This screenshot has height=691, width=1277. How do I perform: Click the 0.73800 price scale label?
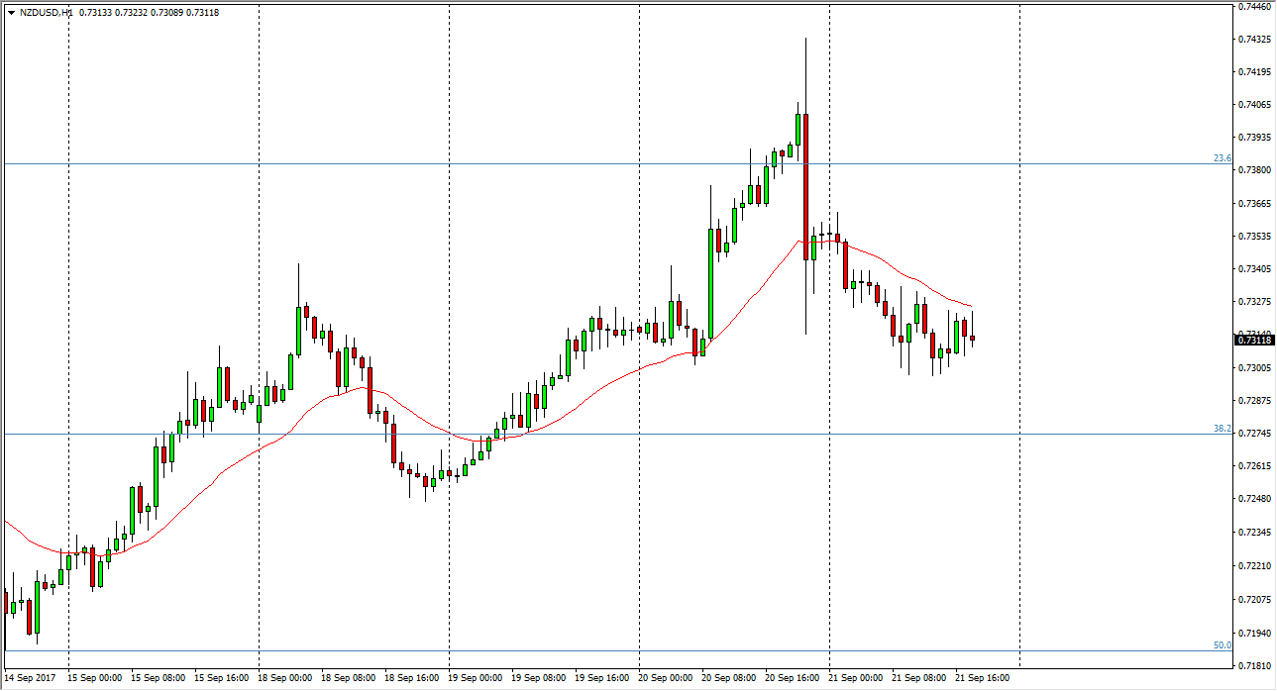coord(1254,170)
